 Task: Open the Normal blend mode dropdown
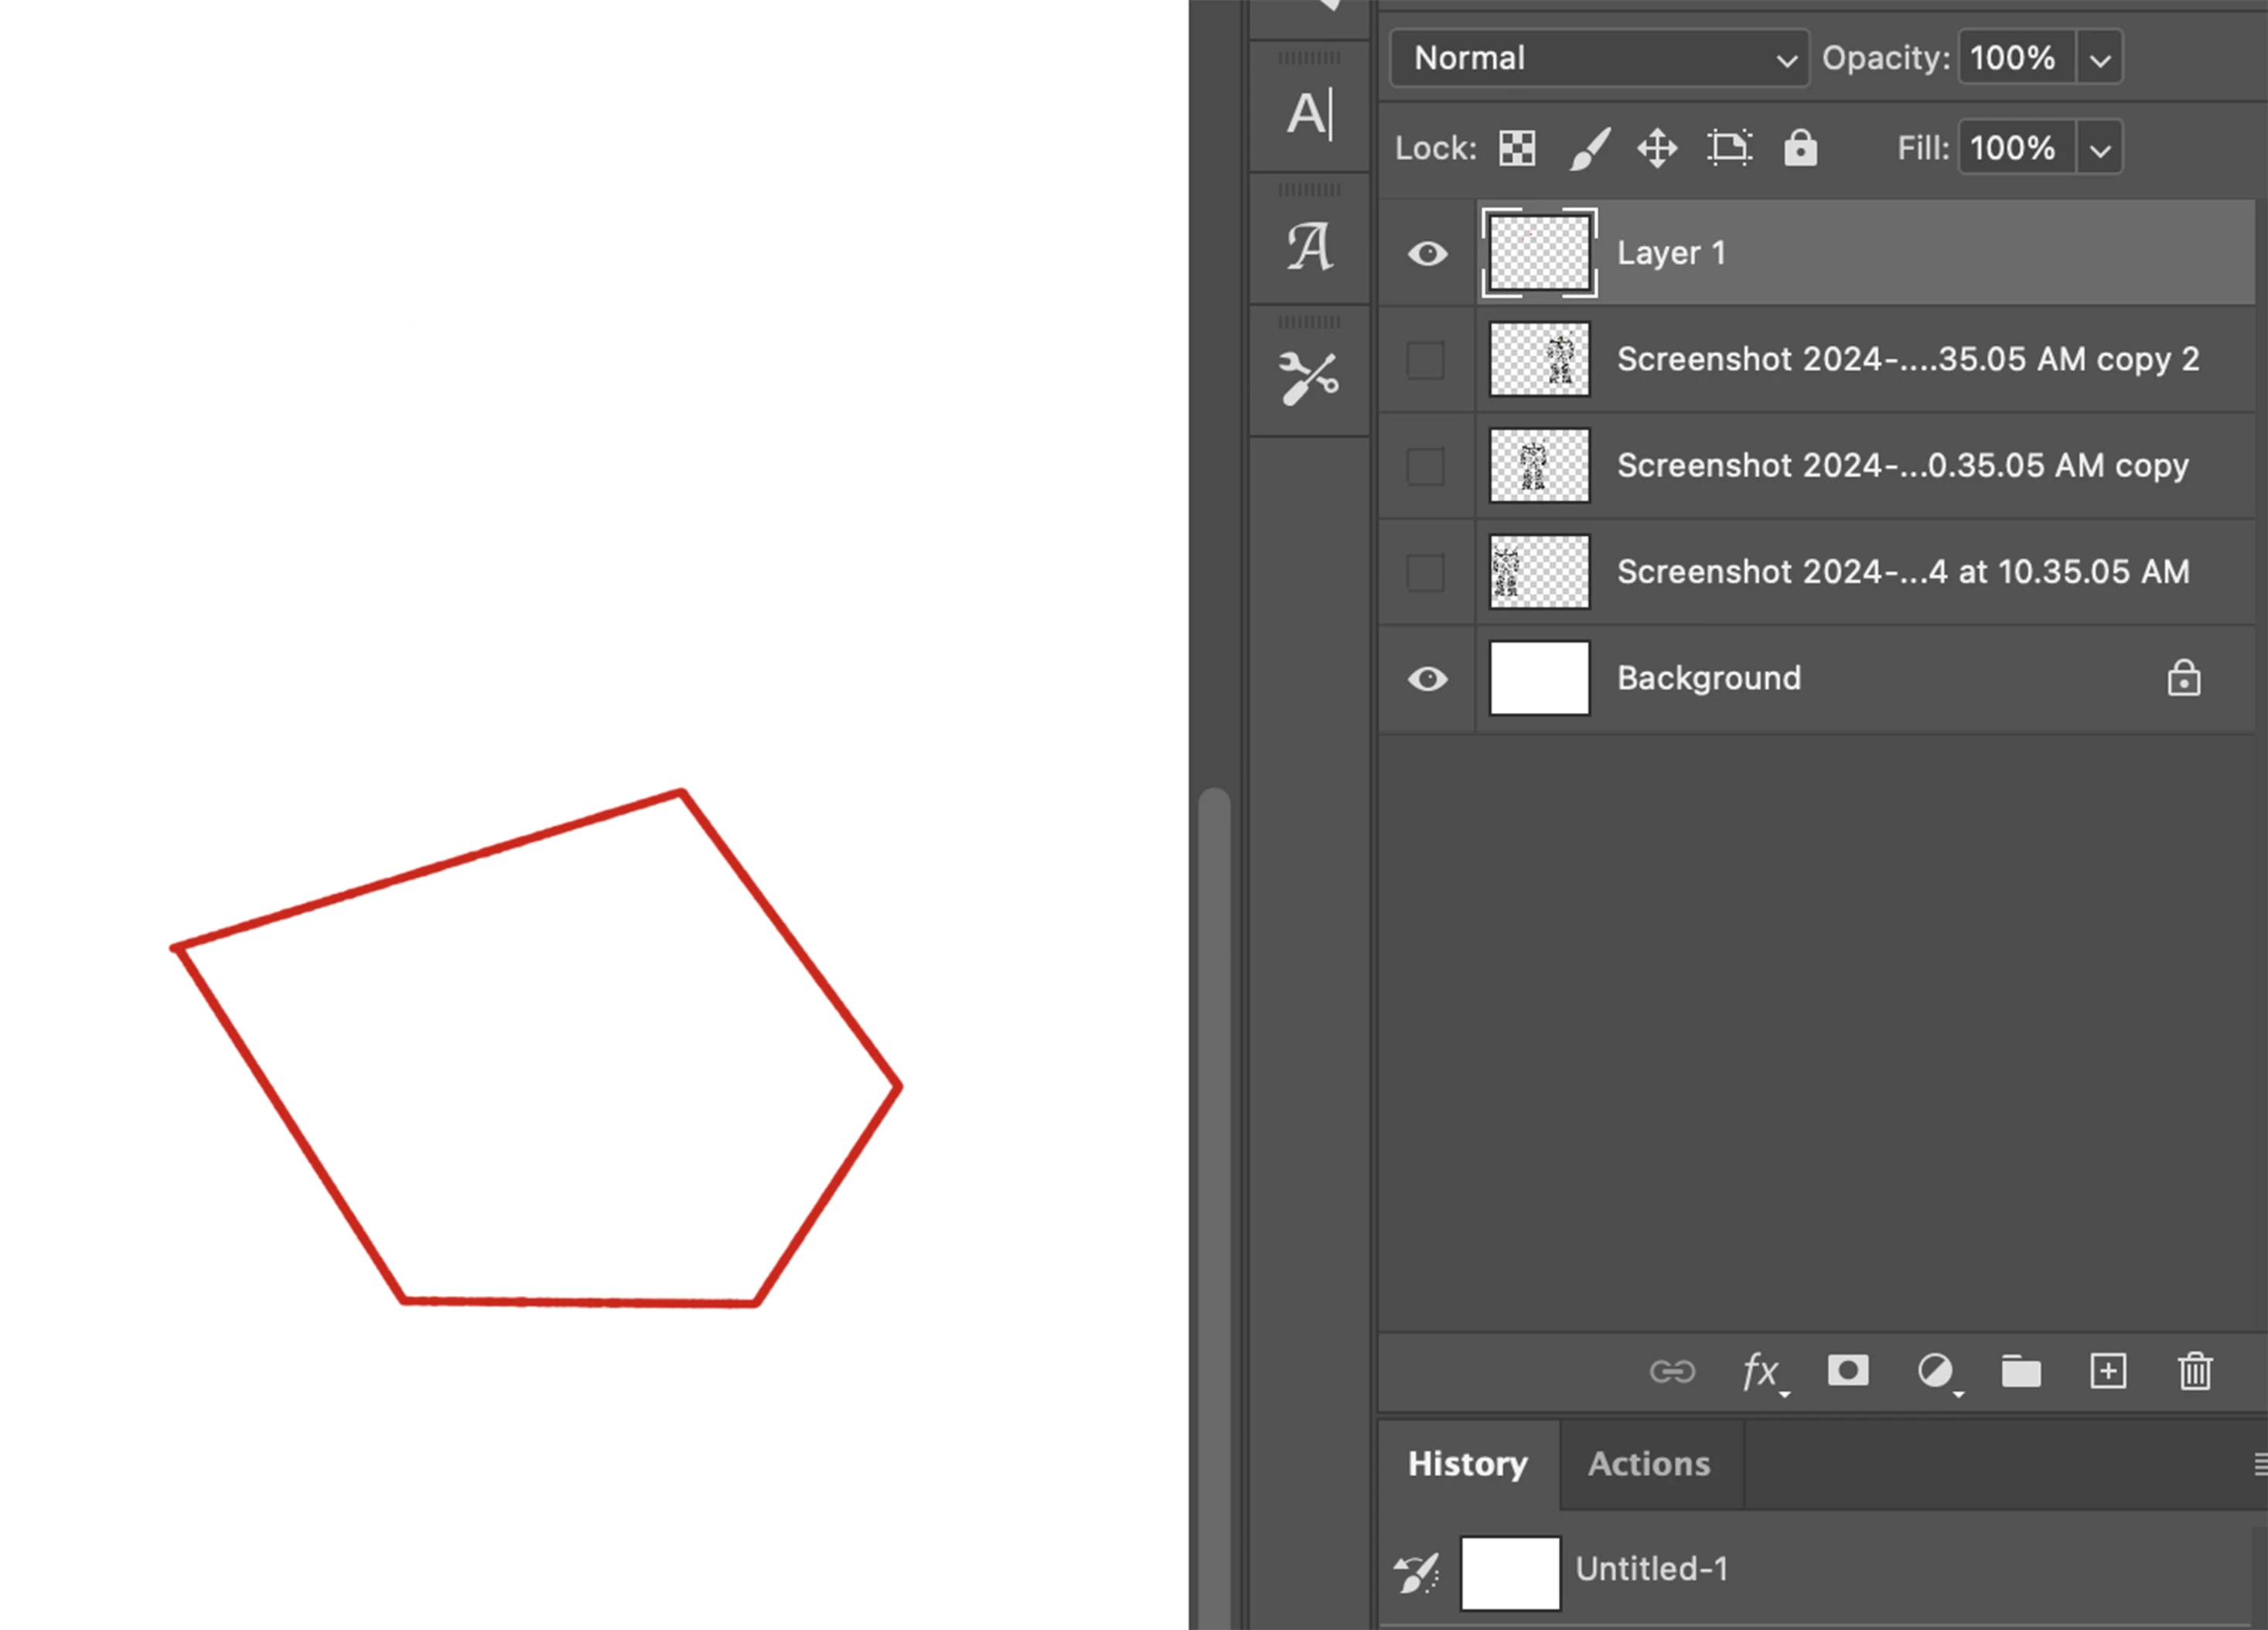[1599, 58]
